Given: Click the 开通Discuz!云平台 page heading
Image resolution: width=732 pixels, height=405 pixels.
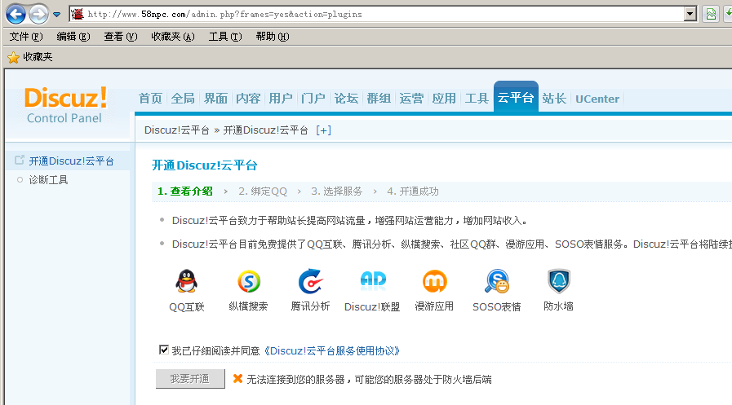Looking at the screenshot, I should pos(205,165).
